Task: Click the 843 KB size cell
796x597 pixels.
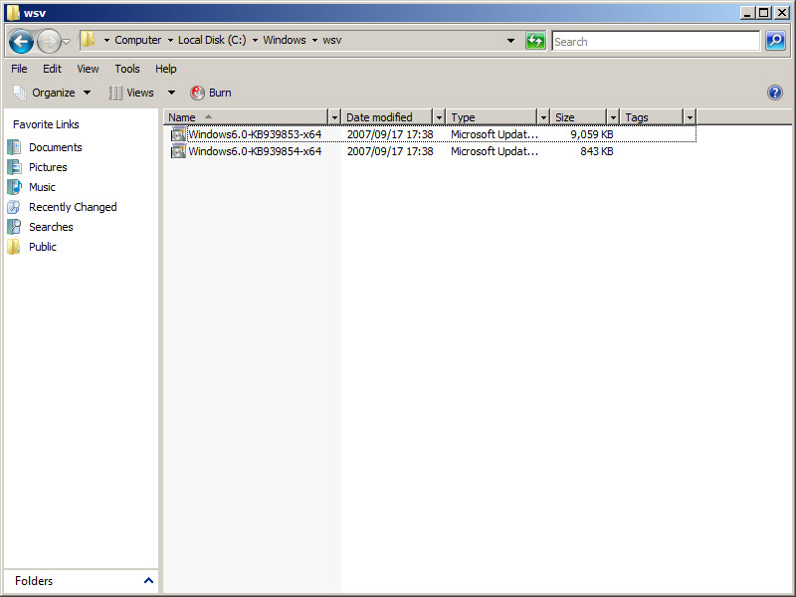Action: click(596, 151)
